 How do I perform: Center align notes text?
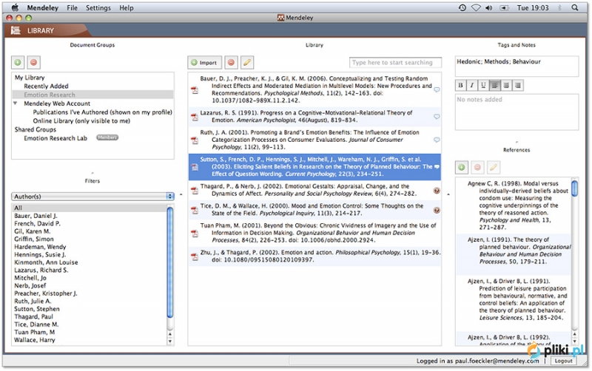506,86
